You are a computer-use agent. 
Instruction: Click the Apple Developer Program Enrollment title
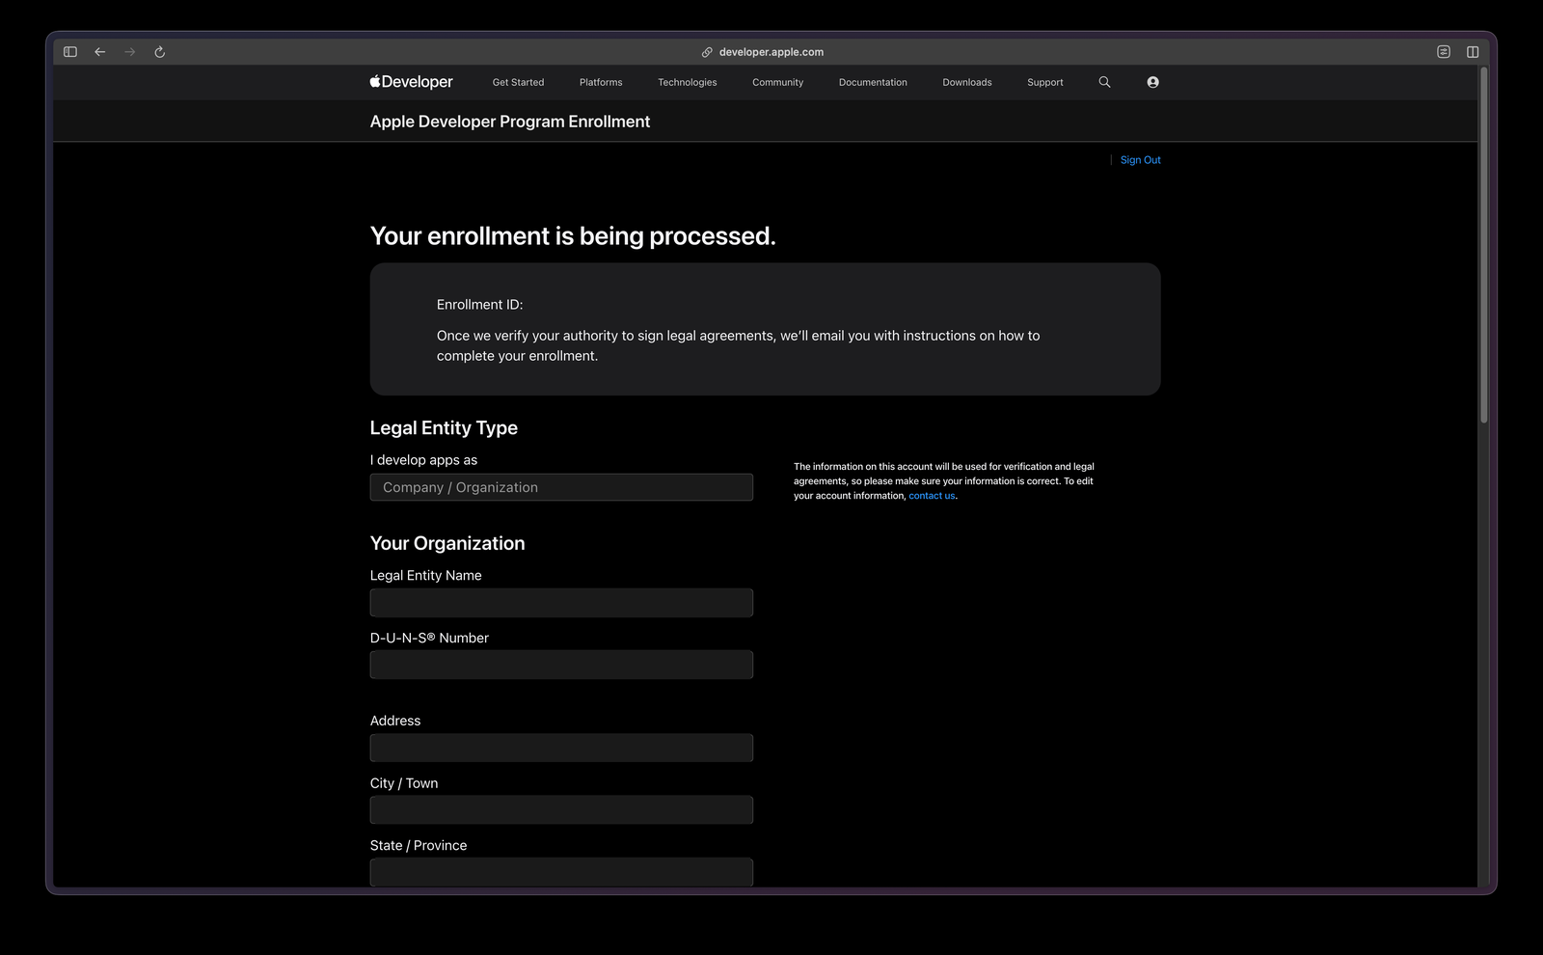(x=510, y=122)
